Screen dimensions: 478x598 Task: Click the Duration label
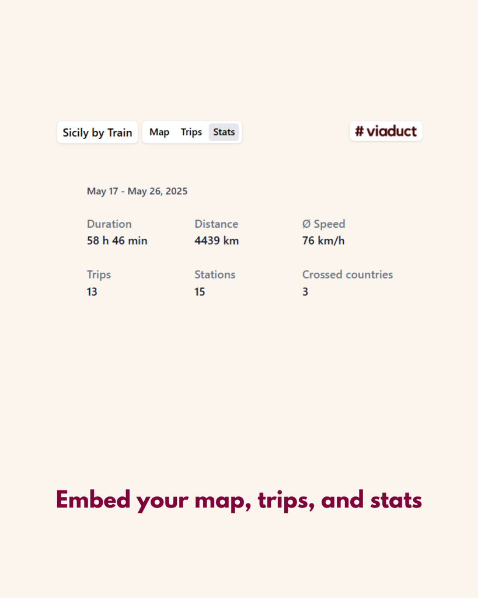[x=109, y=224]
